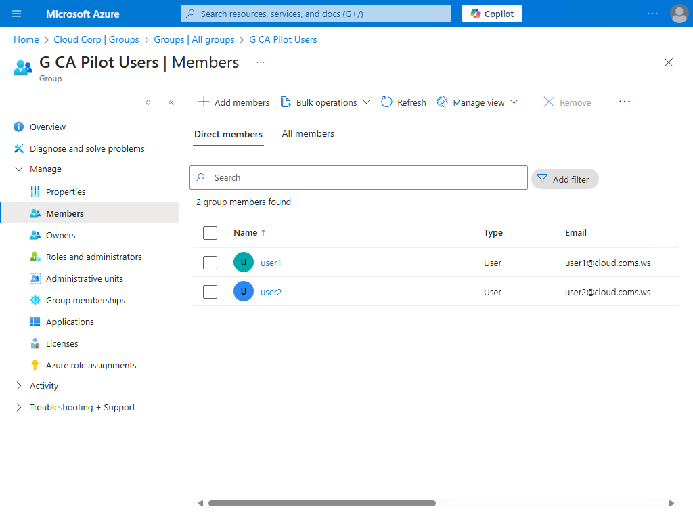Expand the Manage view dropdown chevron
Viewport: 693px width, 520px height.
514,102
